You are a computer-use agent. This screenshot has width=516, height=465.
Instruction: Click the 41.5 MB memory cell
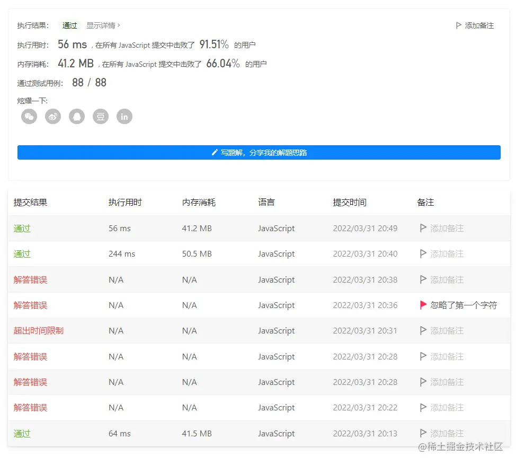pyautogui.click(x=197, y=433)
